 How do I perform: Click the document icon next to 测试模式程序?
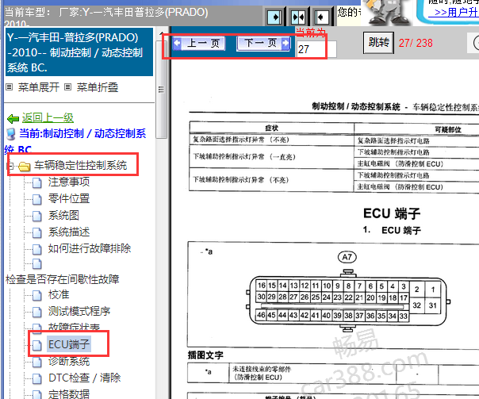pyautogui.click(x=37, y=312)
